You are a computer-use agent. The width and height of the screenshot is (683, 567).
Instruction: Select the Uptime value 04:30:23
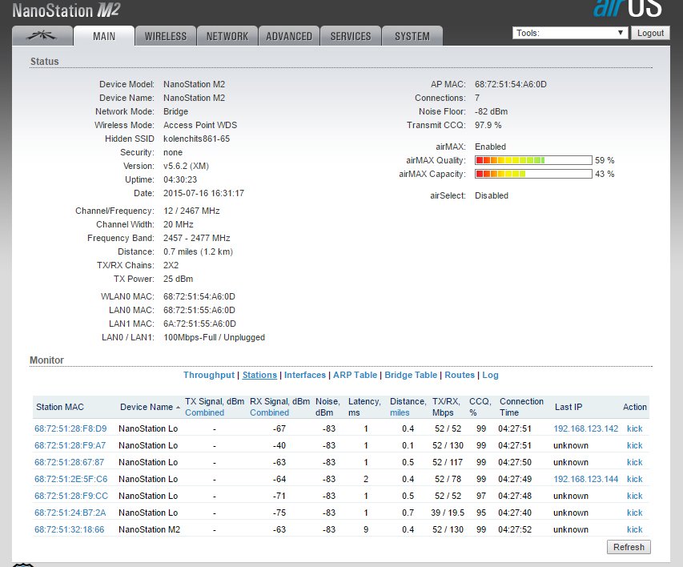tap(180, 179)
